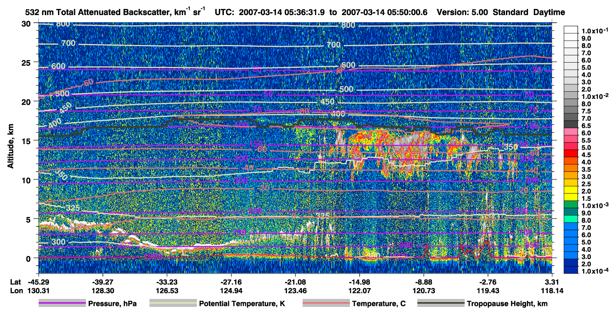Click the Potential Temperature legend line sample
Image resolution: width=613 pixels, height=314 pixels.
point(173,304)
